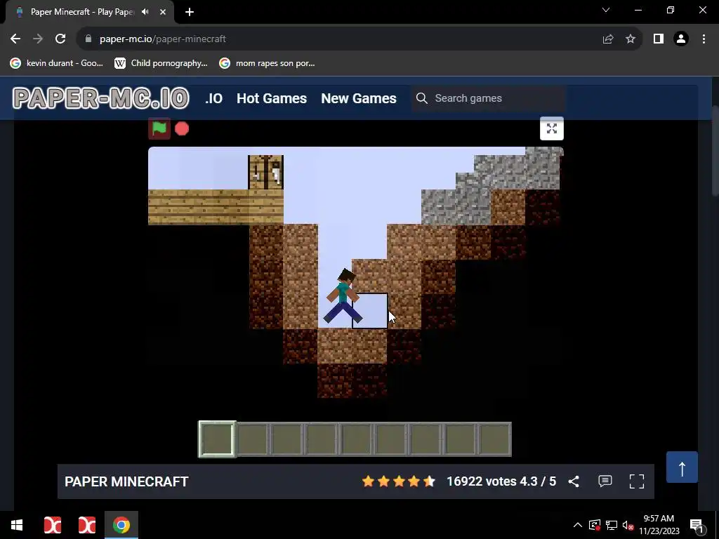
Task: Select the eighth hotbar slot
Action: click(x=460, y=439)
